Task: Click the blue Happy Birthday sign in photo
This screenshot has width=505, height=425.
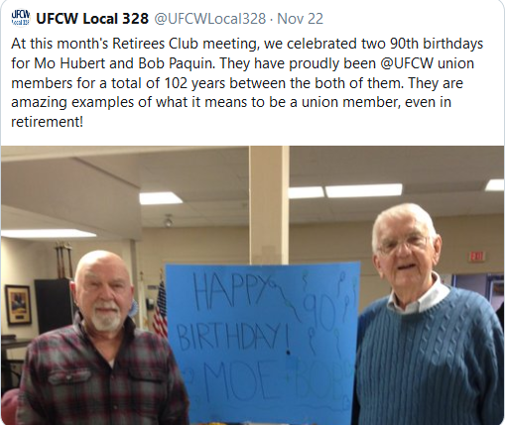Action: tap(262, 342)
